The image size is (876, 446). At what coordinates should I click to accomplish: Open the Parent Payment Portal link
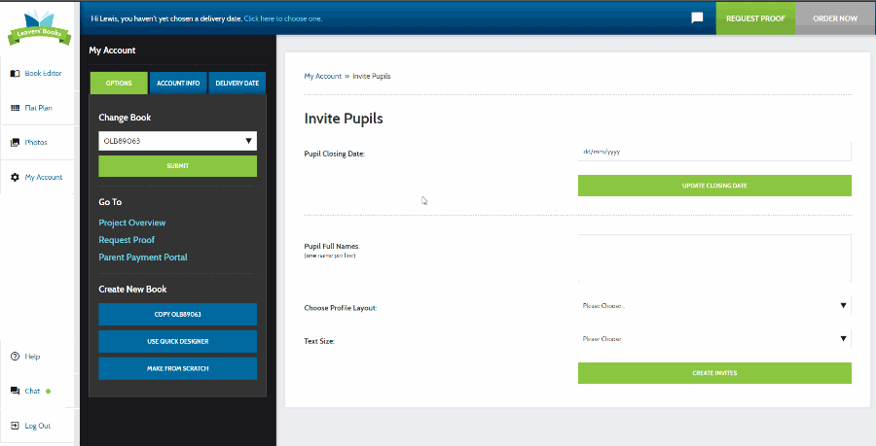(x=142, y=257)
